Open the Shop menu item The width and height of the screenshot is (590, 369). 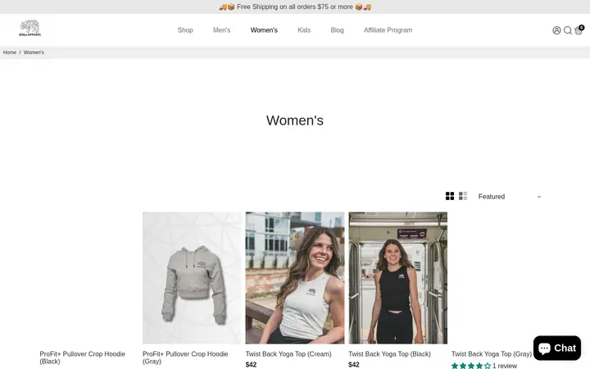(185, 30)
